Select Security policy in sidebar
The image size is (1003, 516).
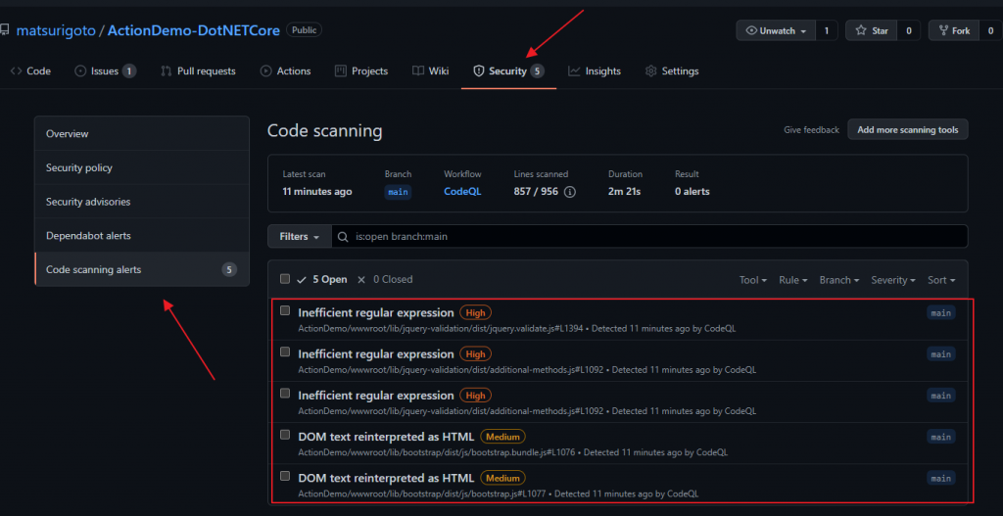142,167
